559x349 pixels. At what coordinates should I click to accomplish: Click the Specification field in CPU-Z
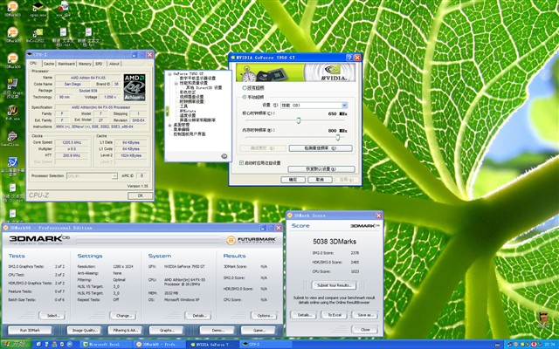coord(101,107)
